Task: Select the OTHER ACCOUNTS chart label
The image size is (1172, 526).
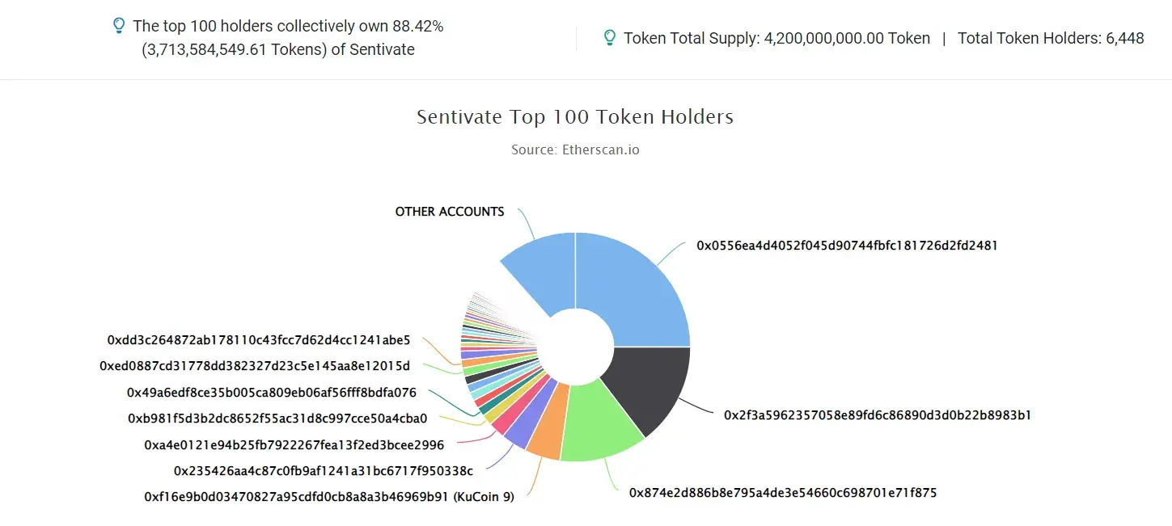Action: pos(449,212)
